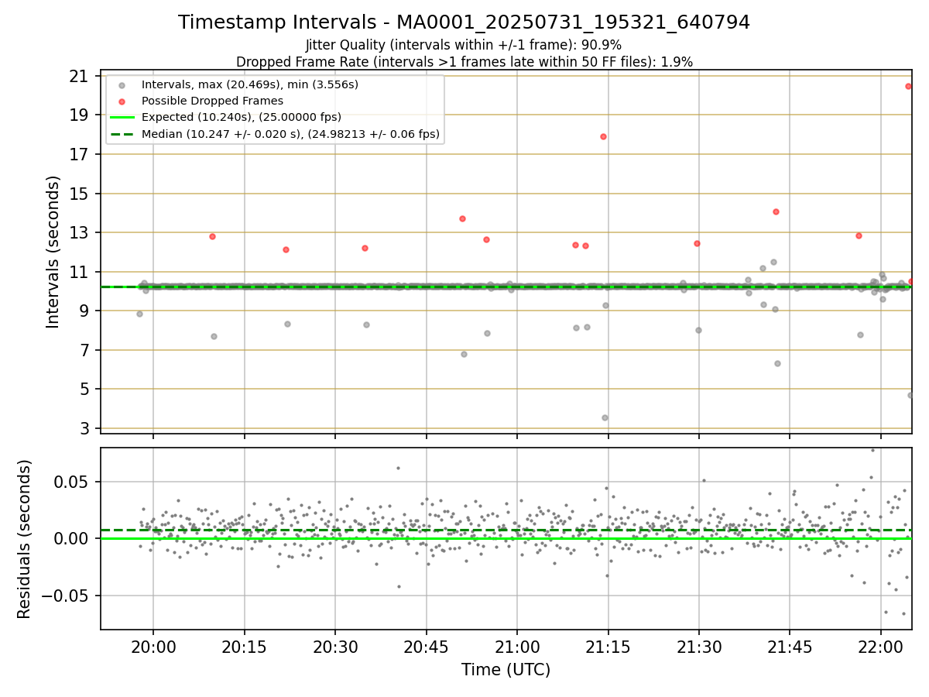Click the '21:00' x-axis tick label
This screenshot has width=929, height=697.
click(x=517, y=647)
